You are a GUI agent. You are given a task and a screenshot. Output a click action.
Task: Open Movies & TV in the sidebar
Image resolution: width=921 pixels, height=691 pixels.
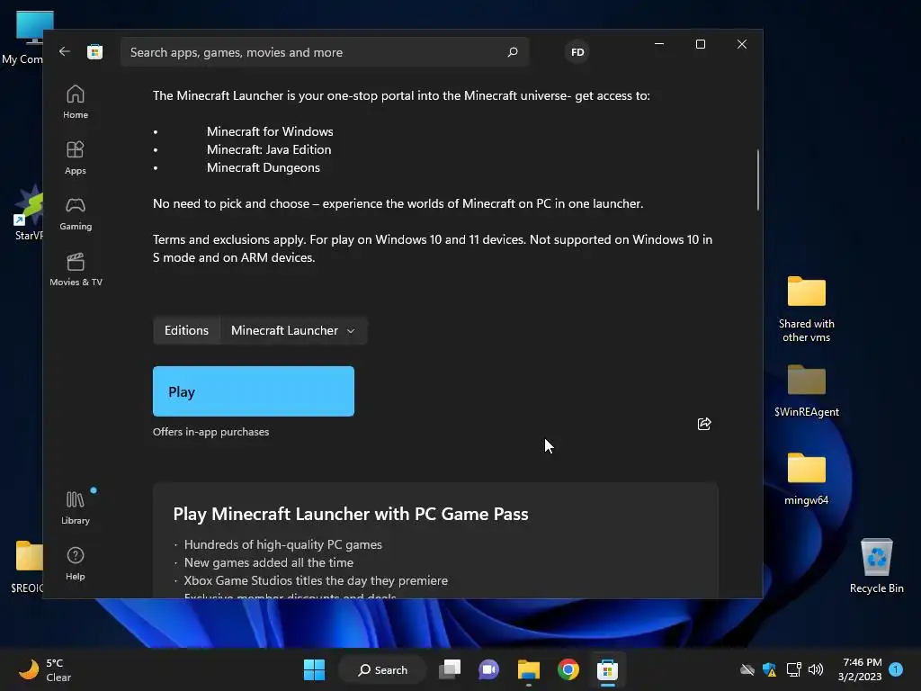(x=76, y=270)
